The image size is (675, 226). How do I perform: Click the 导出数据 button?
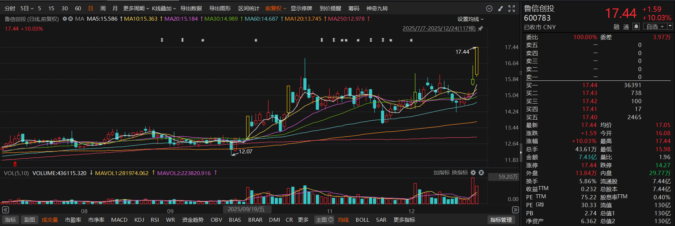[x=191, y=8]
